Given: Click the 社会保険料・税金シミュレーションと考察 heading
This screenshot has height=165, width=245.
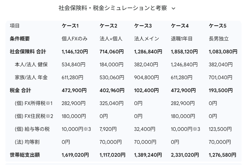Looking at the screenshot, I should (112, 8).
